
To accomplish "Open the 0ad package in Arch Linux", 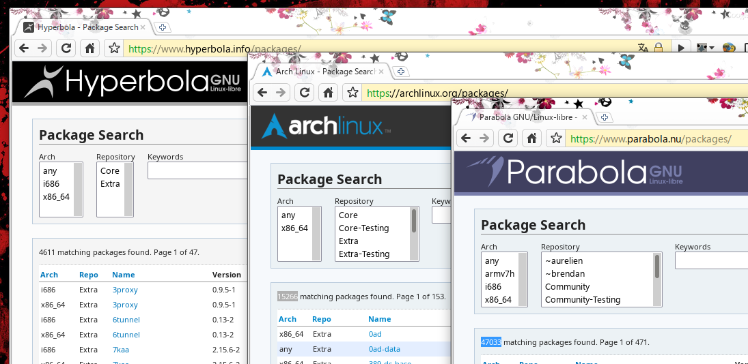I will [x=375, y=334].
